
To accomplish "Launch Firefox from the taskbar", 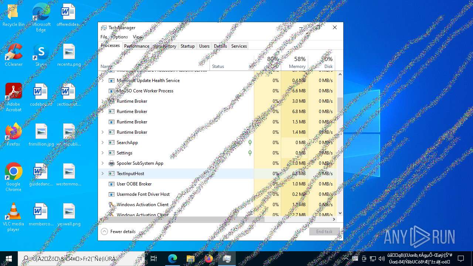I will (209, 259).
